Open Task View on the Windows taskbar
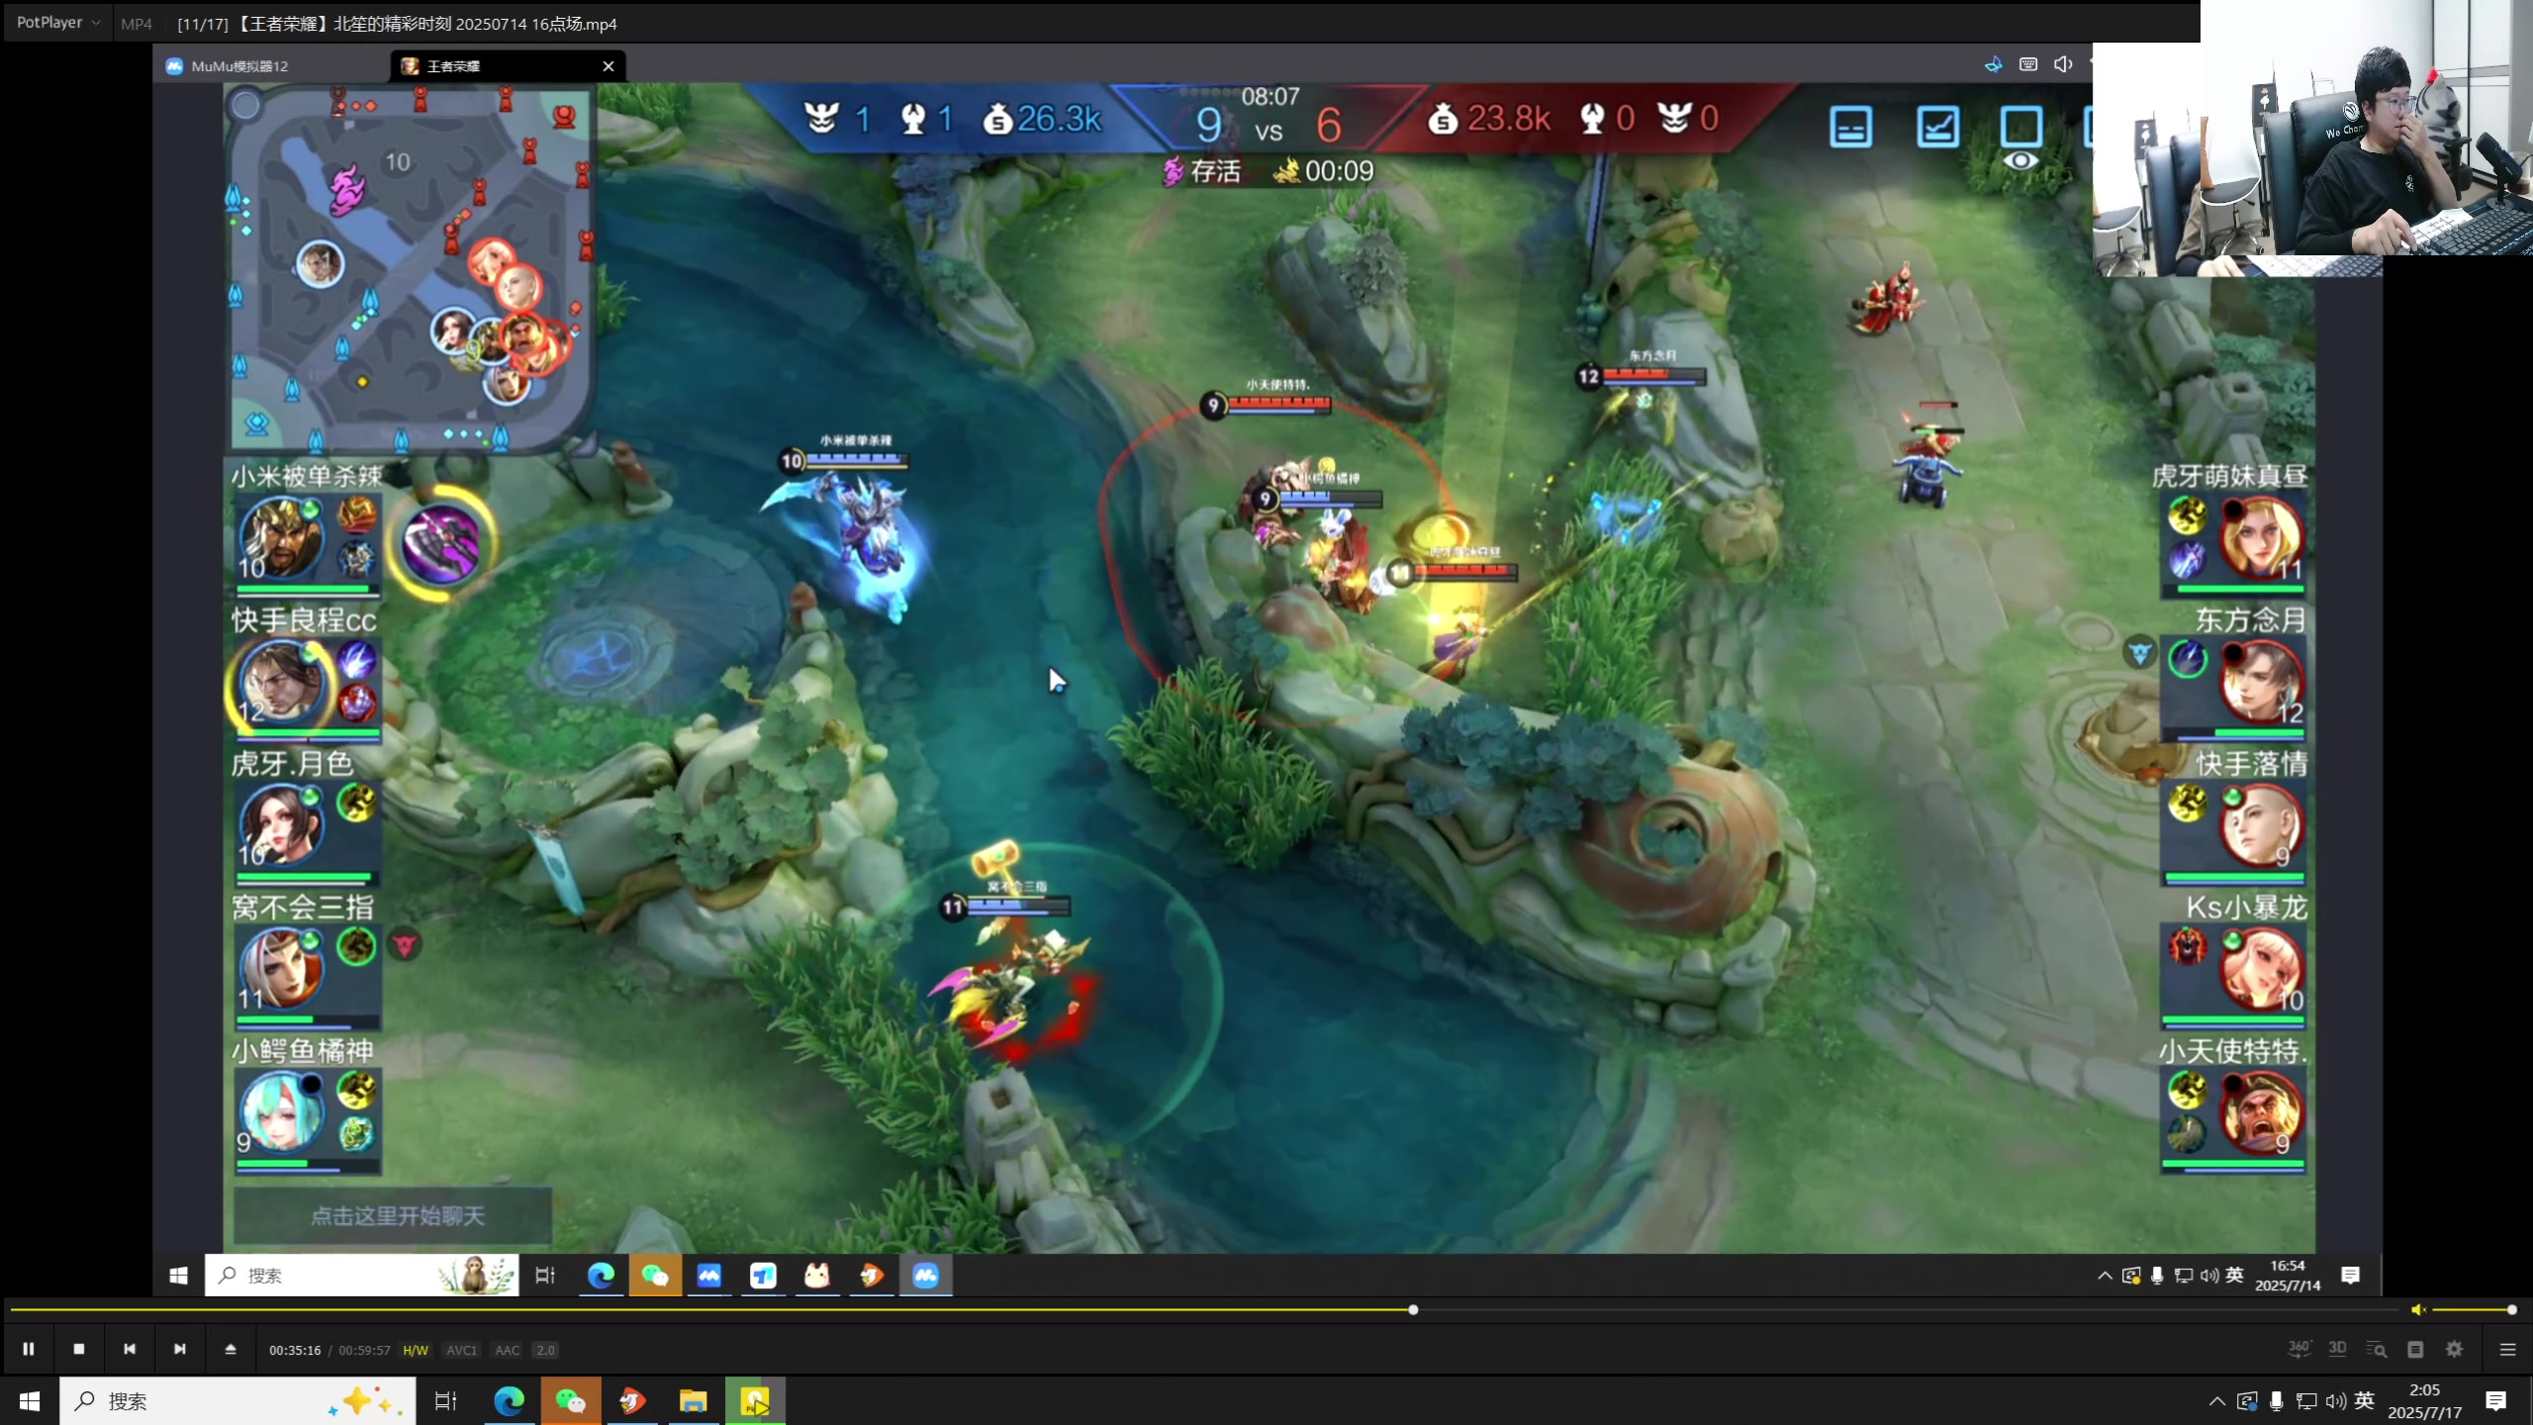This screenshot has height=1425, width=2533. click(446, 1400)
